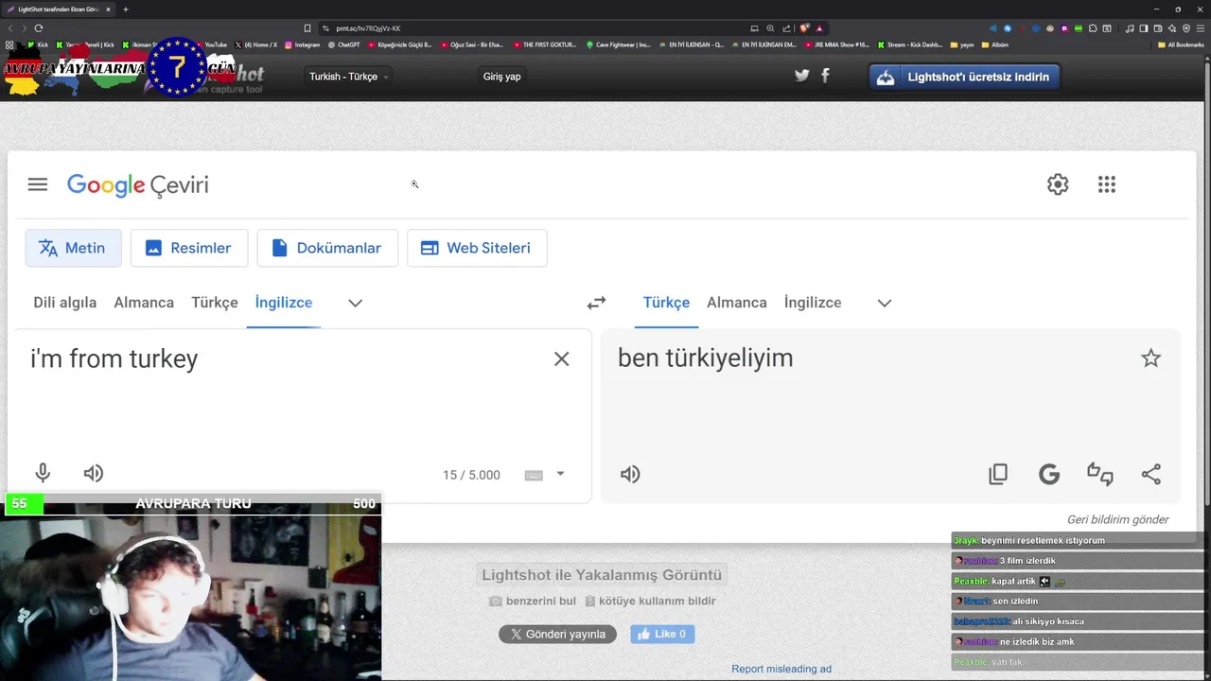Go forward in browser history

click(x=24, y=28)
